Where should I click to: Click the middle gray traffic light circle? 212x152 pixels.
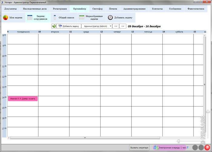click(x=201, y=148)
